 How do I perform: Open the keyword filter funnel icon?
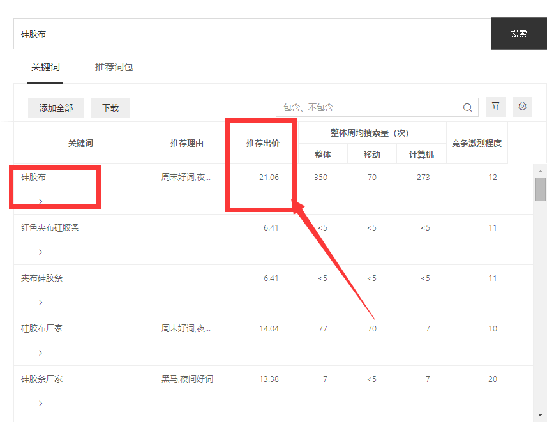click(496, 107)
